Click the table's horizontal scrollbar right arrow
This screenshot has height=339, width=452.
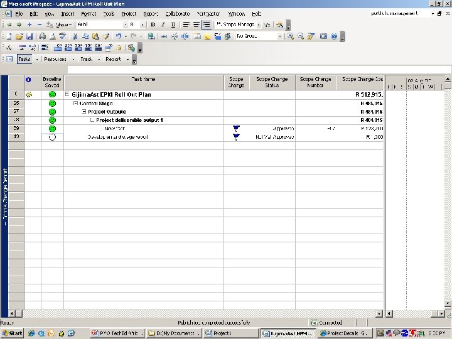tap(379, 314)
